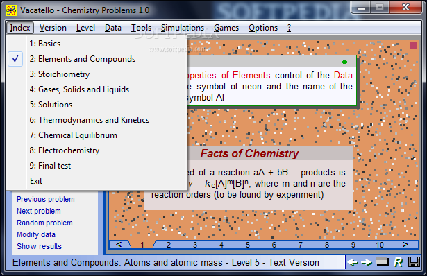The image size is (427, 276).
Task: Switch to problem tab 2
Action: click(x=169, y=245)
